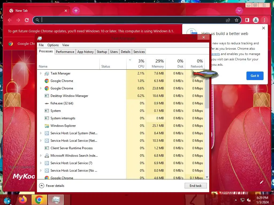
Task: Select Microsoft Windows Search Indexer icon
Action: point(47,156)
